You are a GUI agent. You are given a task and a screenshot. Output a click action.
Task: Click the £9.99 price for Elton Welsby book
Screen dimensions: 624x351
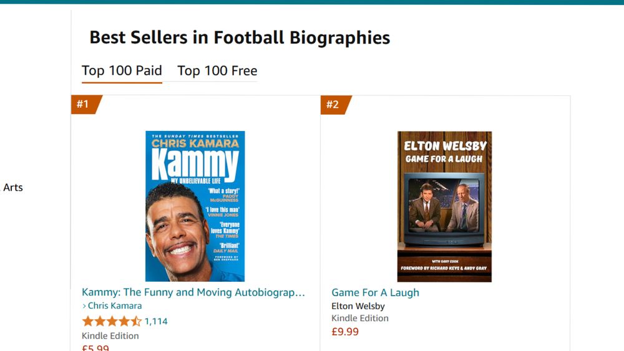(x=345, y=332)
